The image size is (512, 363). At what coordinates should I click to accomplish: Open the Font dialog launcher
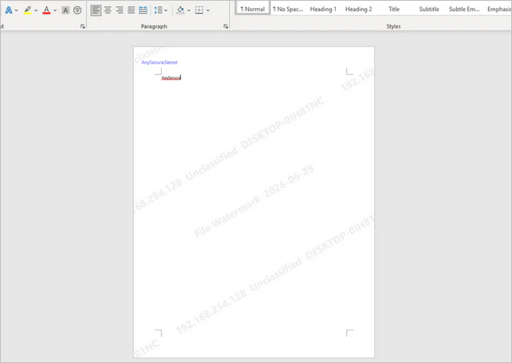83,26
